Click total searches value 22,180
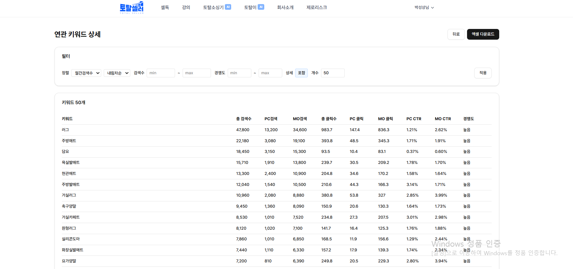Screen dimensions: 573x269 (243, 141)
